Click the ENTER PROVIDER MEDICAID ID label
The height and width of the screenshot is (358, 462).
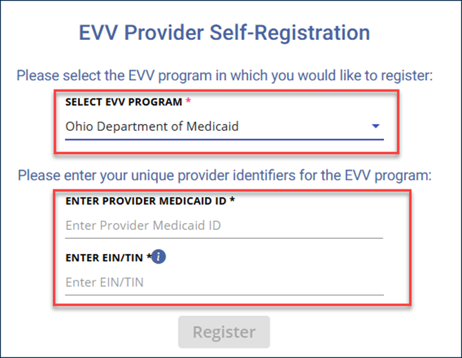click(147, 200)
